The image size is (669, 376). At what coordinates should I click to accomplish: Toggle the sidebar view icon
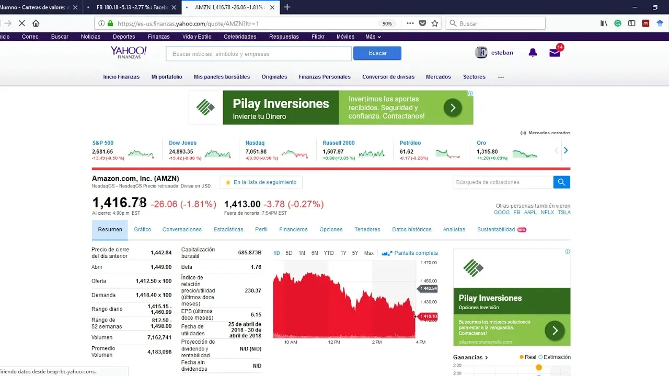coord(632,23)
